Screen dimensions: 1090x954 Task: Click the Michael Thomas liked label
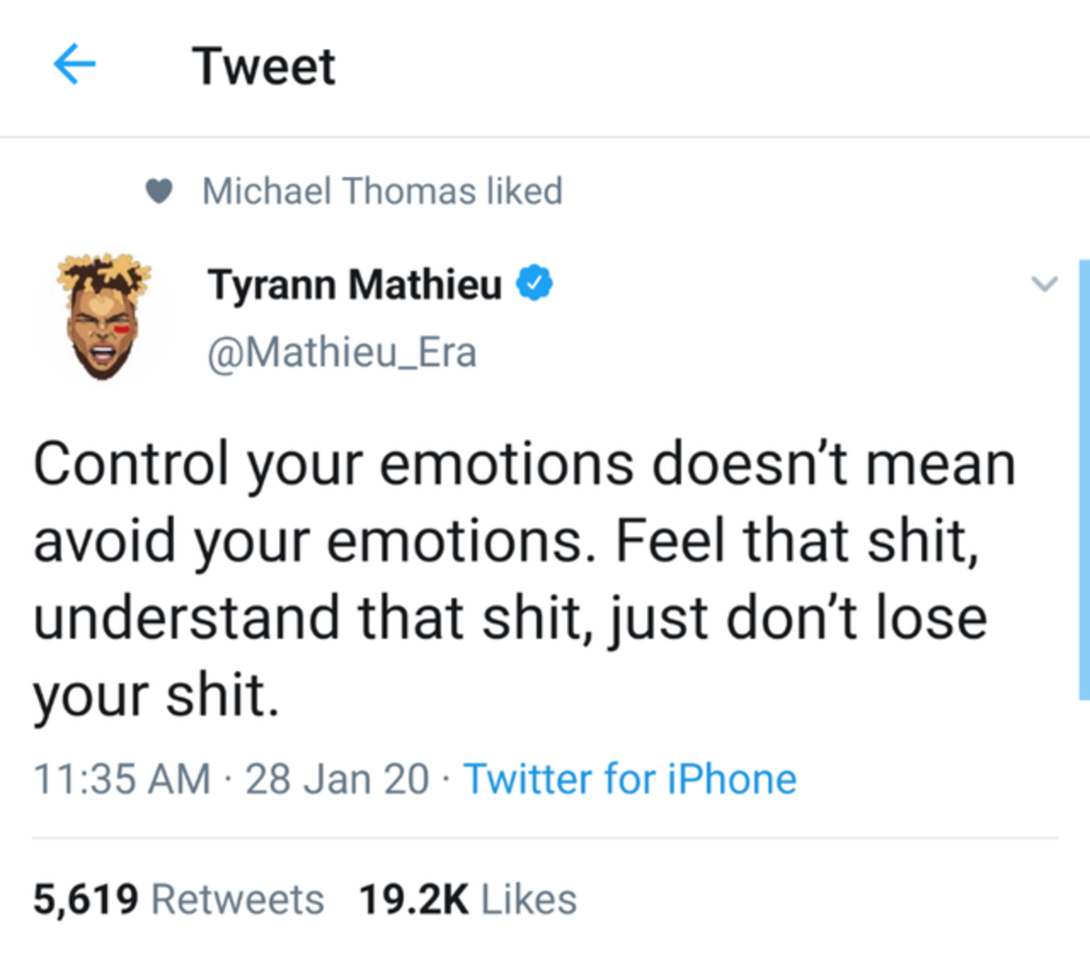[x=382, y=191]
